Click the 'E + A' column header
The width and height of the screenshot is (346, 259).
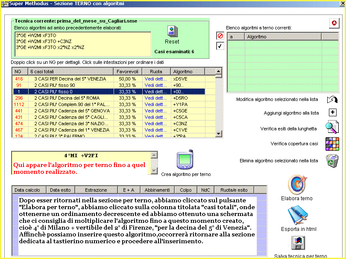(129, 190)
